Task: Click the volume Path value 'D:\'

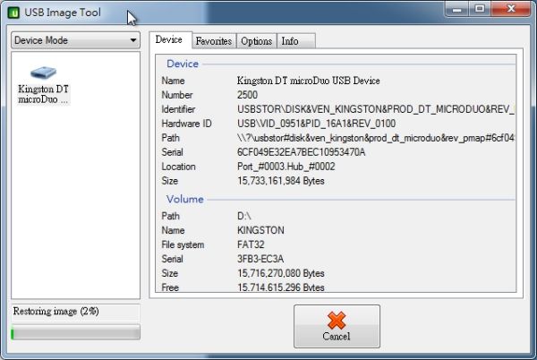Action: pos(243,216)
